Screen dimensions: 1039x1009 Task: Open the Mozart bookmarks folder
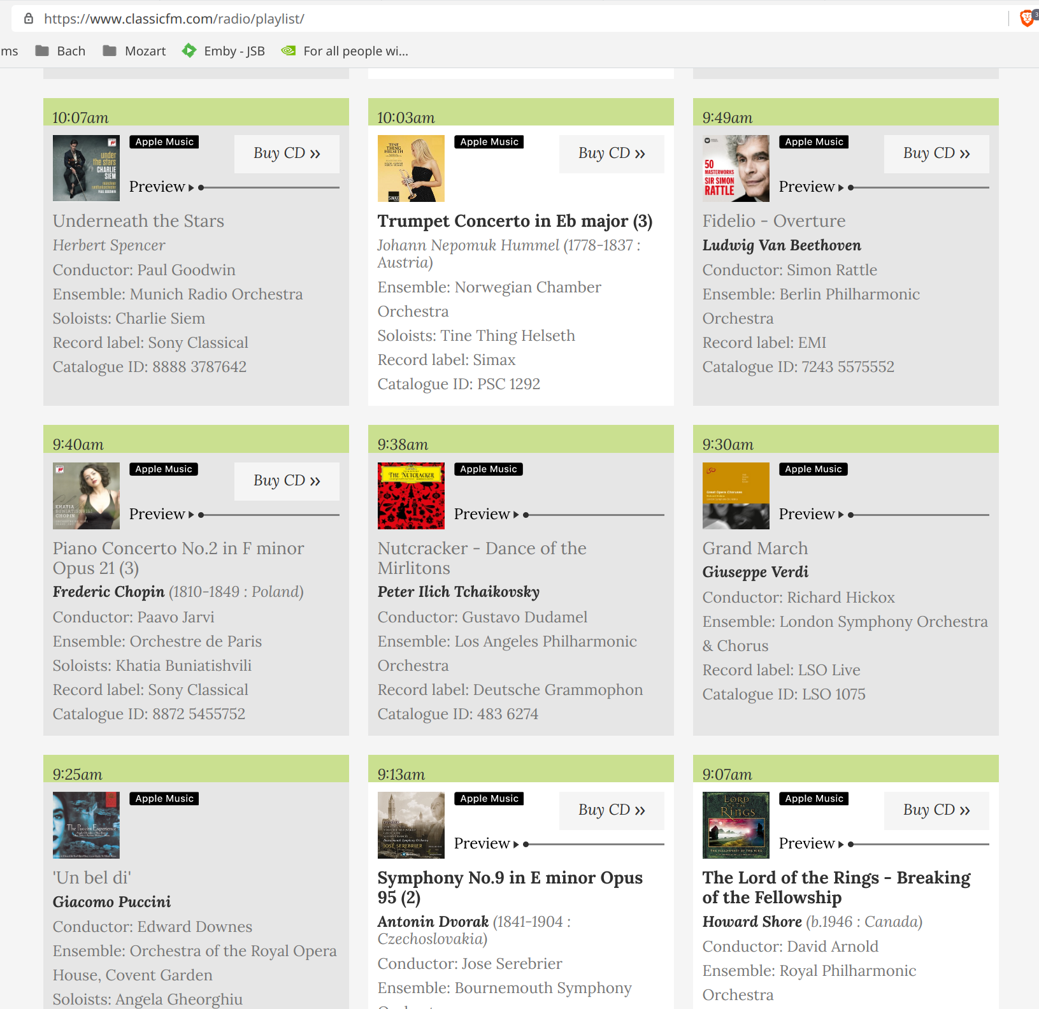pos(134,51)
